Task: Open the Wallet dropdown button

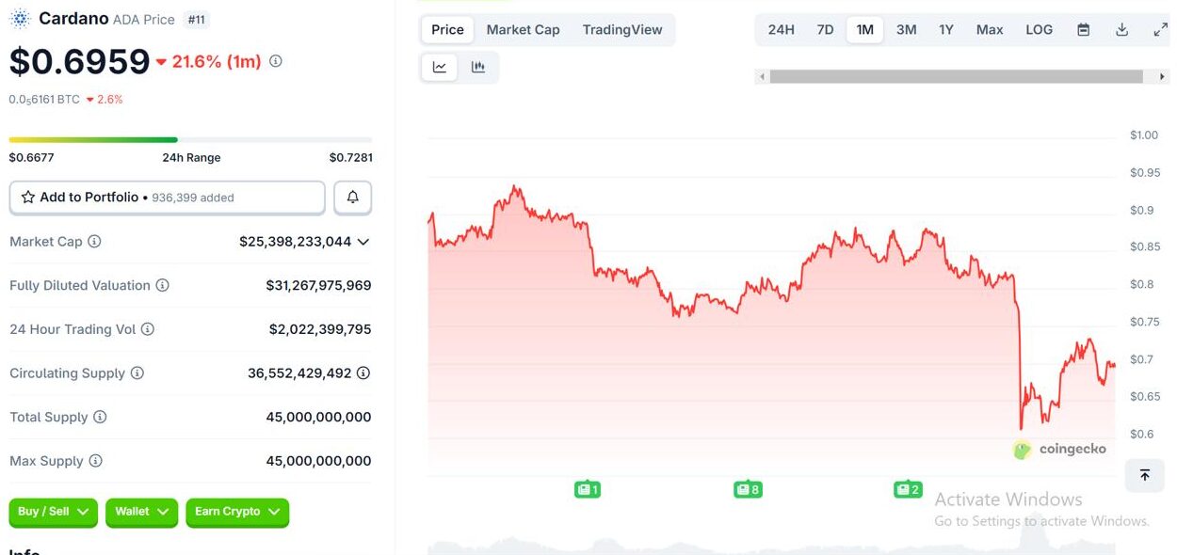Action: [x=141, y=512]
